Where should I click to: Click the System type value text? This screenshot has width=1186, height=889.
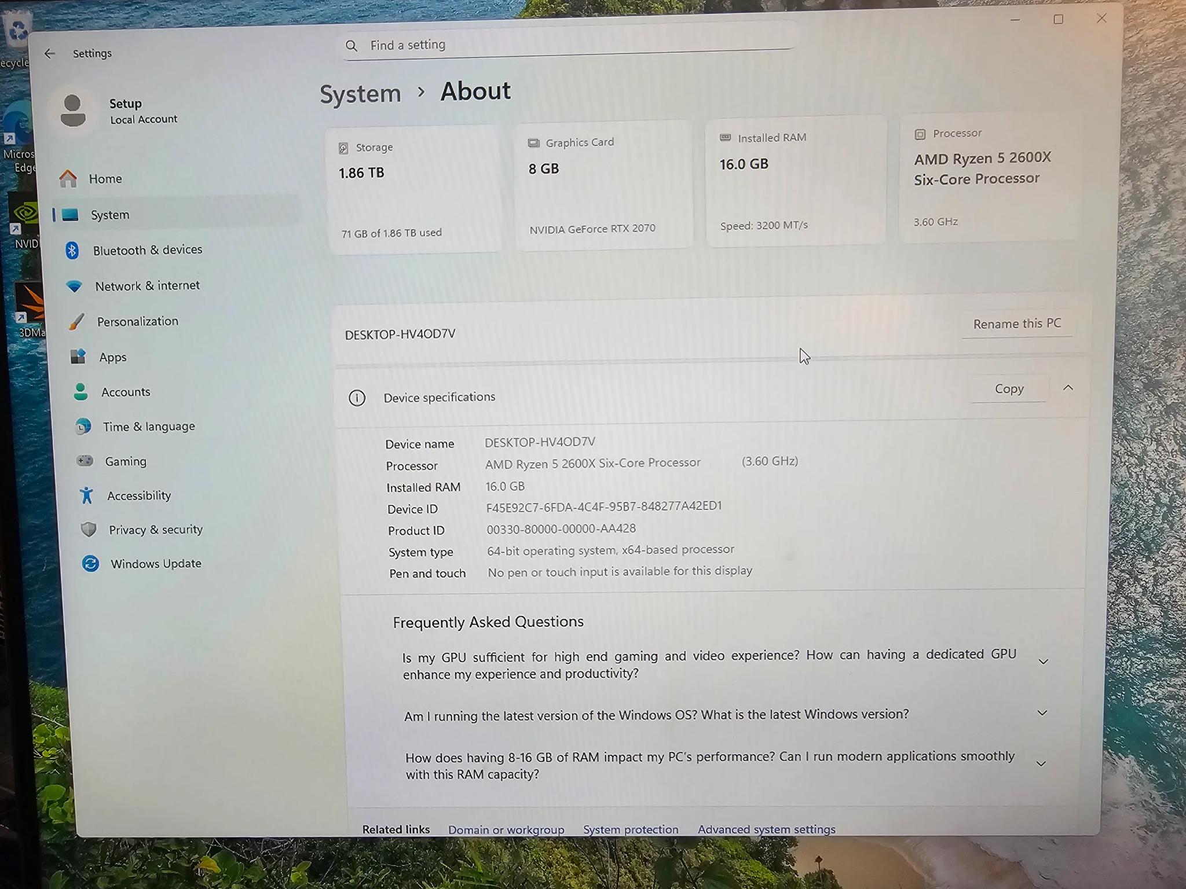(x=610, y=550)
